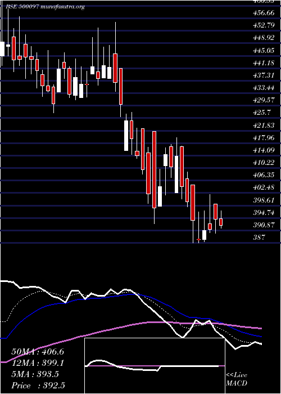Select the 390.87 price axis label

click(263, 225)
